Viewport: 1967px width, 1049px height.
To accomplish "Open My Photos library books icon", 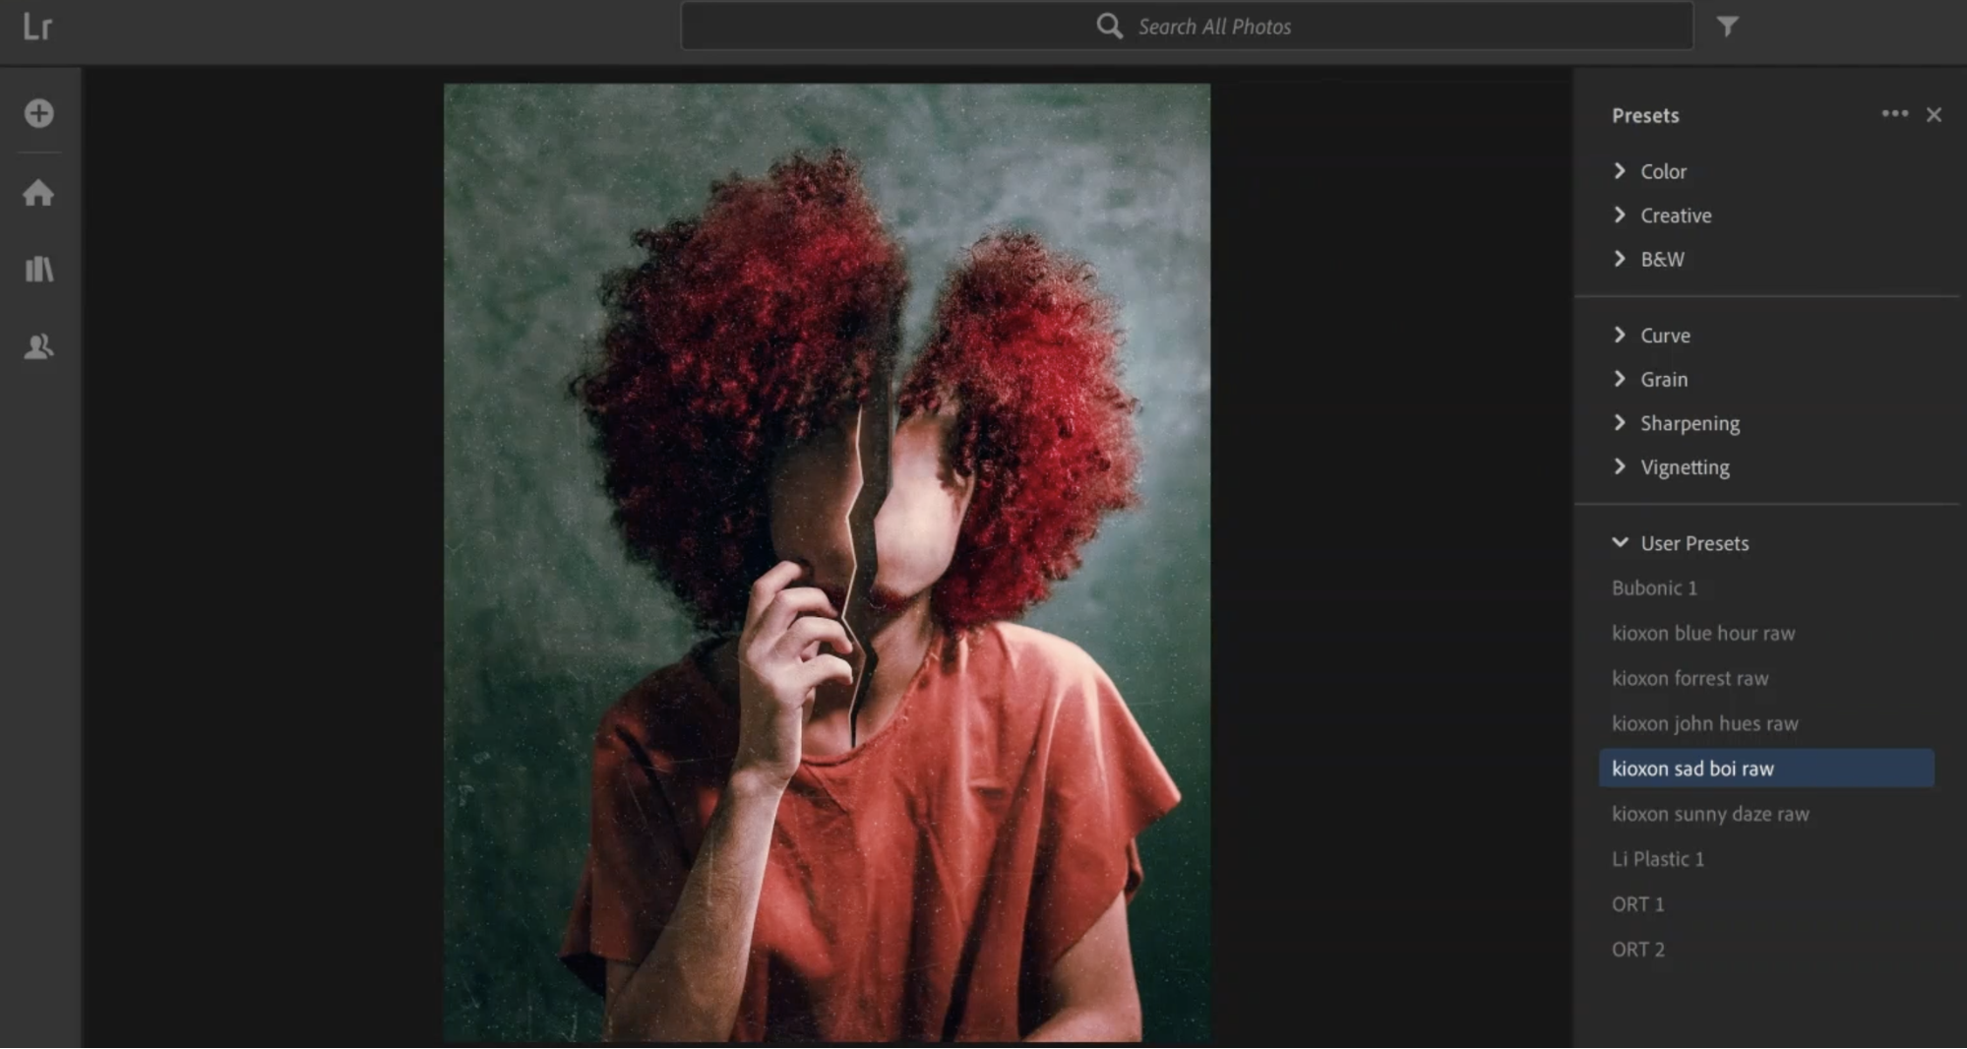I will click(39, 269).
